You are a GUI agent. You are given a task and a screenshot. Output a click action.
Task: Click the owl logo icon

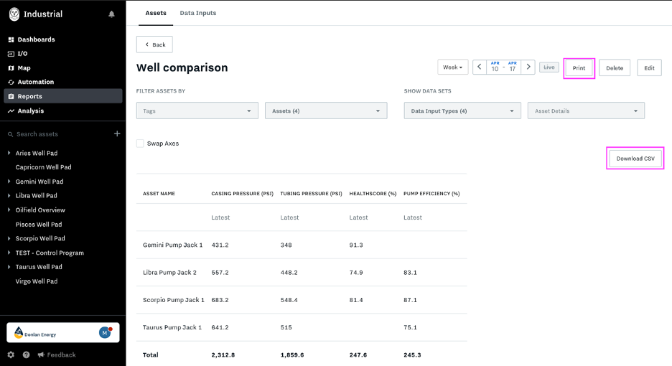14,14
